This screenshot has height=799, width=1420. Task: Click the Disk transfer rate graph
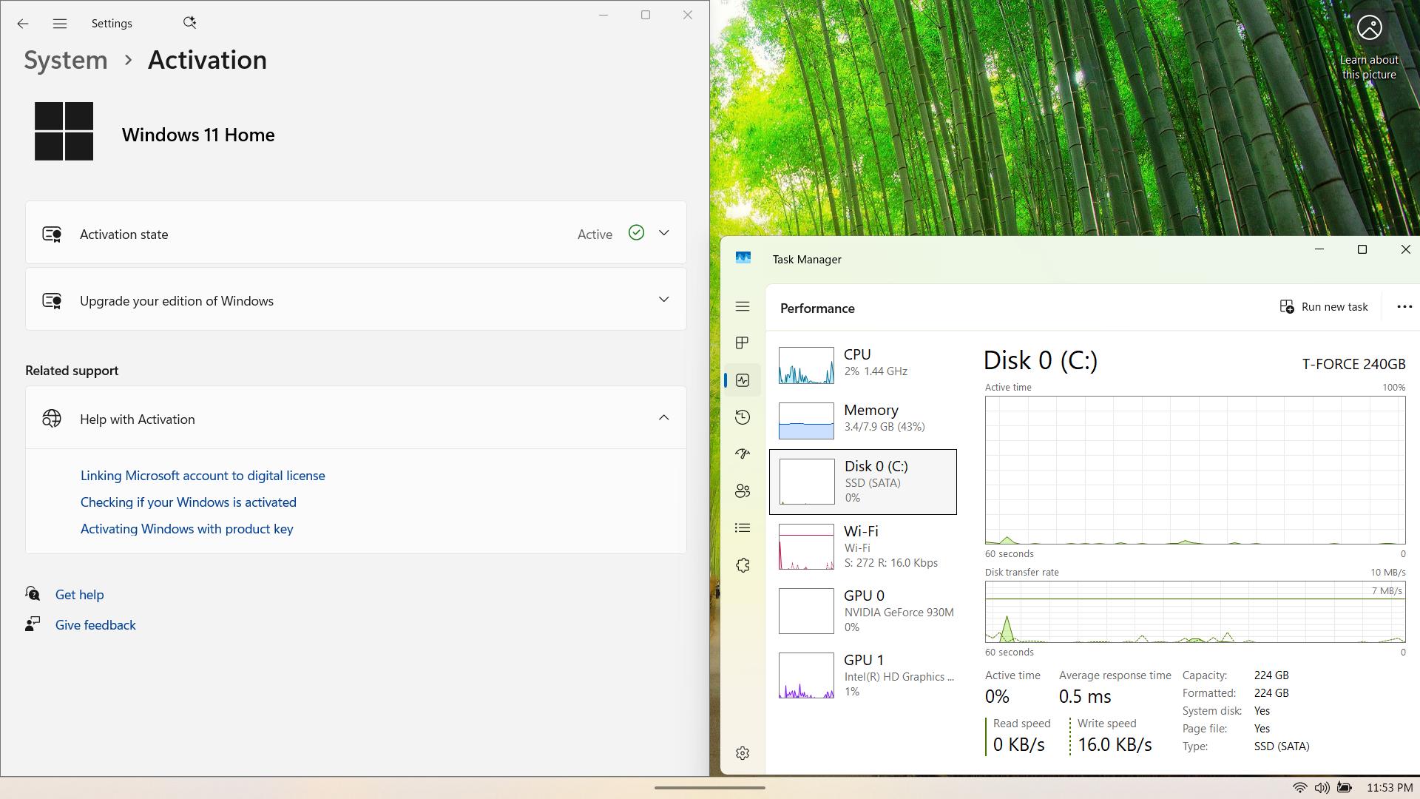pyautogui.click(x=1195, y=612)
